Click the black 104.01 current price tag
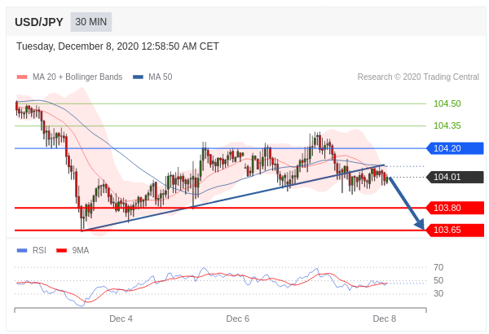 point(455,177)
